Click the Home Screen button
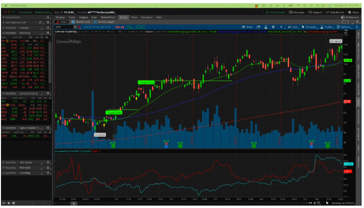The image size is (364, 208). coord(275,12)
